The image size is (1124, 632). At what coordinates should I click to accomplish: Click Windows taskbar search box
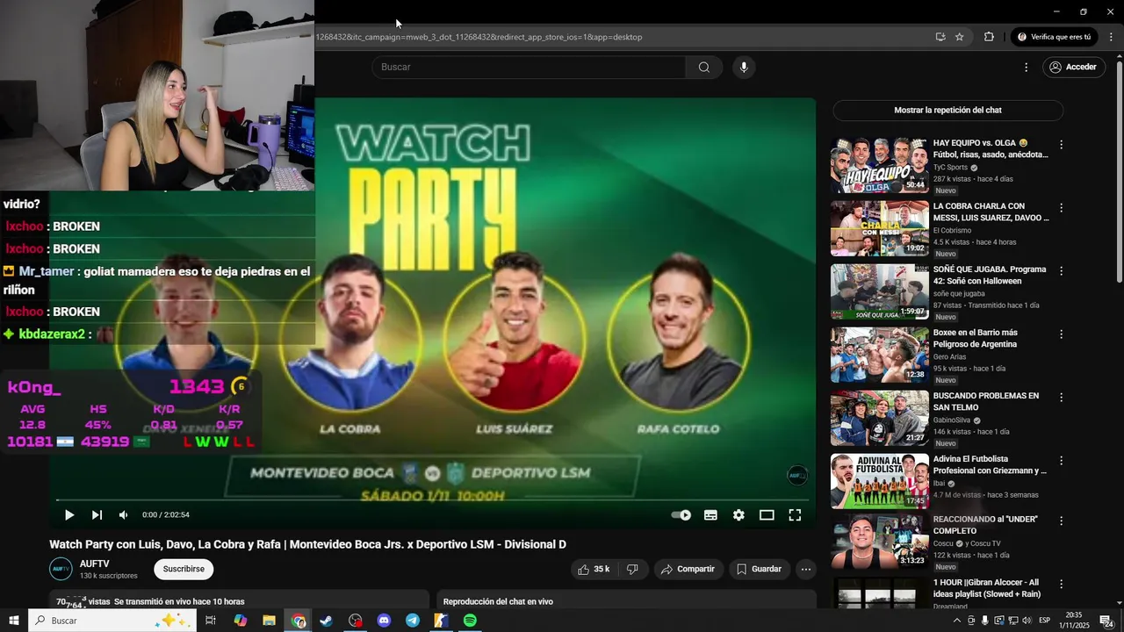pos(112,621)
